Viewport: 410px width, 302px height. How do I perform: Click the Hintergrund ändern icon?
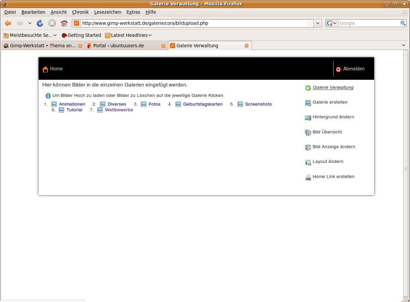[308, 118]
